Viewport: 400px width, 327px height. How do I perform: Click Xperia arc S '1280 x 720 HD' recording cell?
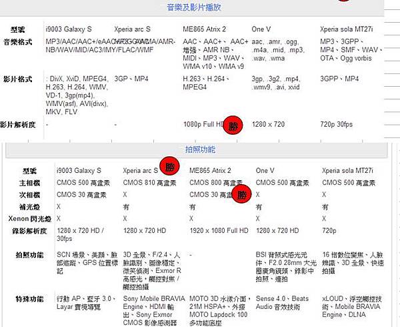[145, 231]
